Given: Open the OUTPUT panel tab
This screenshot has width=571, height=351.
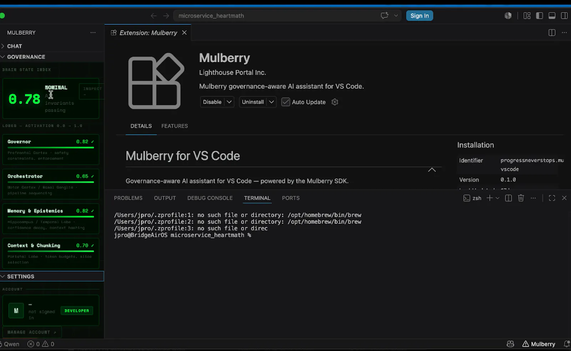Looking at the screenshot, I should click(165, 198).
